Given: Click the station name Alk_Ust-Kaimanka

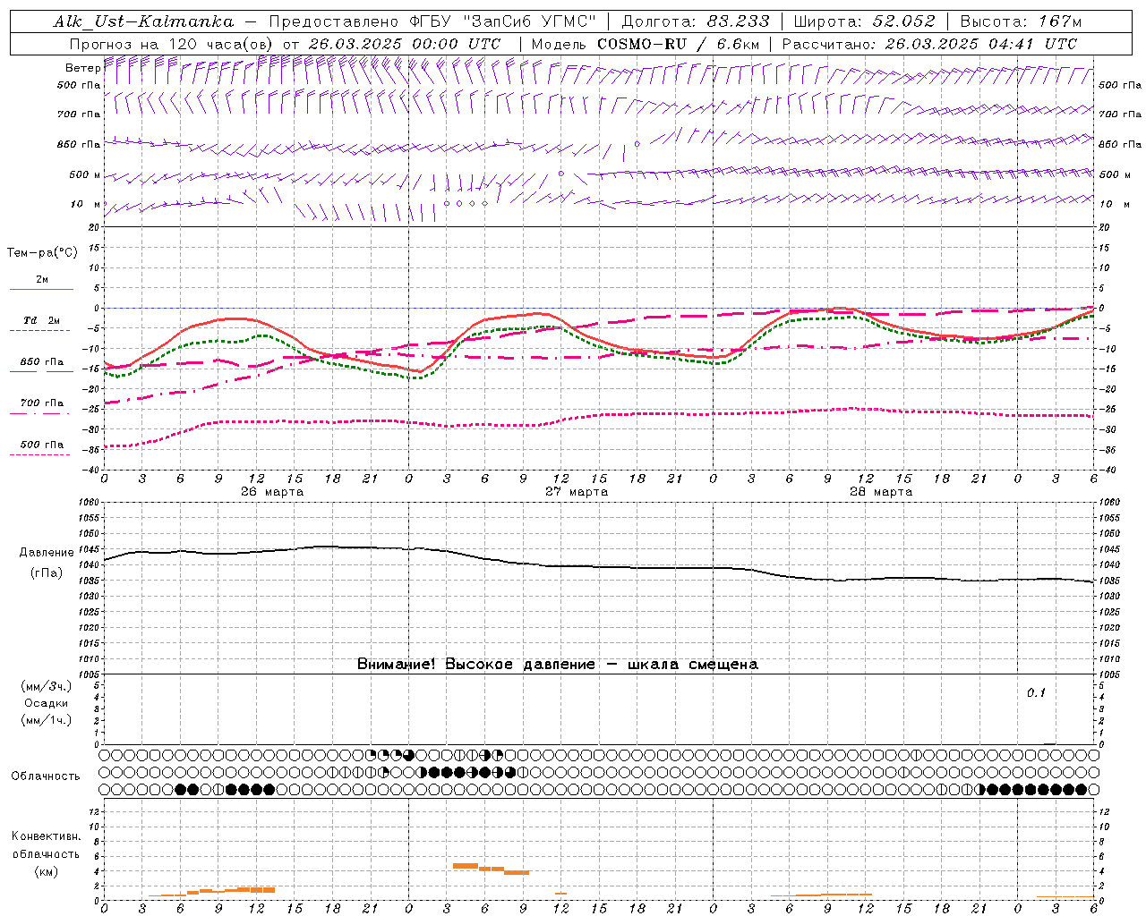Looking at the screenshot, I should coord(143,21).
